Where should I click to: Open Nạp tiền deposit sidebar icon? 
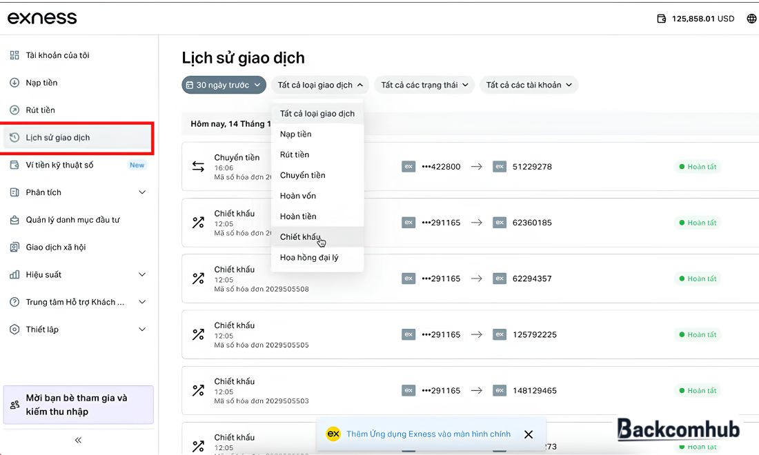(14, 83)
